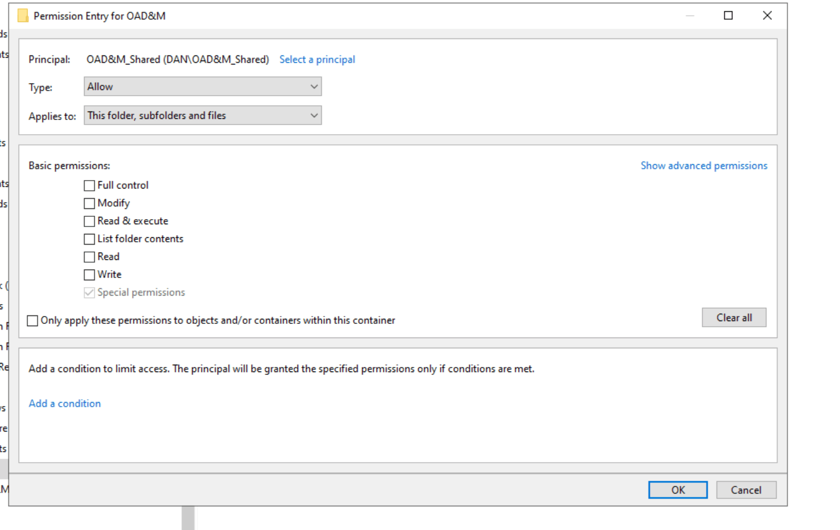
Task: Maximize the Permission Entry window
Action: 728,15
